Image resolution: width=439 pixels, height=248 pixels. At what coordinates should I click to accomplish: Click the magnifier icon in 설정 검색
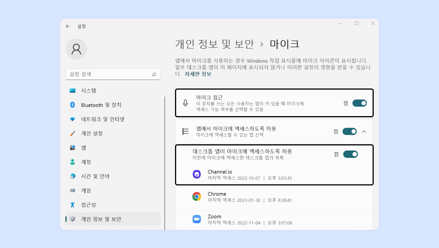154,74
